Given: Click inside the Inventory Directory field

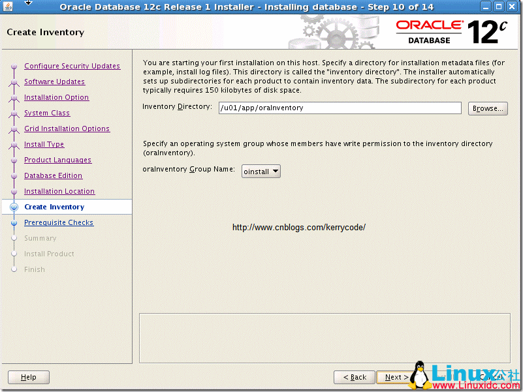Looking at the screenshot, I should tap(340, 108).
